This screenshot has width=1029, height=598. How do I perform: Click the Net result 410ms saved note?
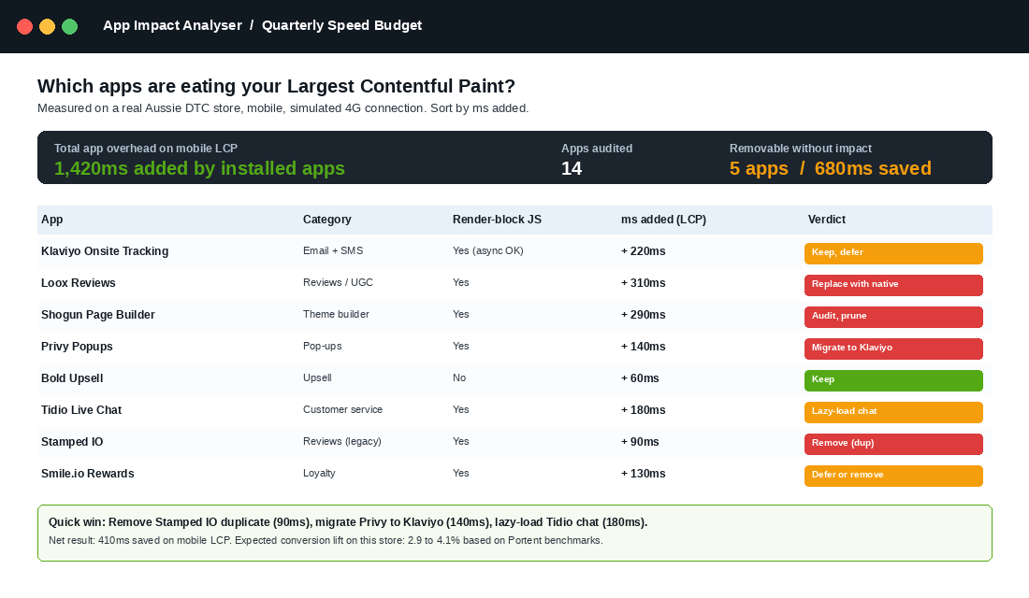326,541
